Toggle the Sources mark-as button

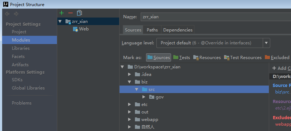click(x=159, y=58)
